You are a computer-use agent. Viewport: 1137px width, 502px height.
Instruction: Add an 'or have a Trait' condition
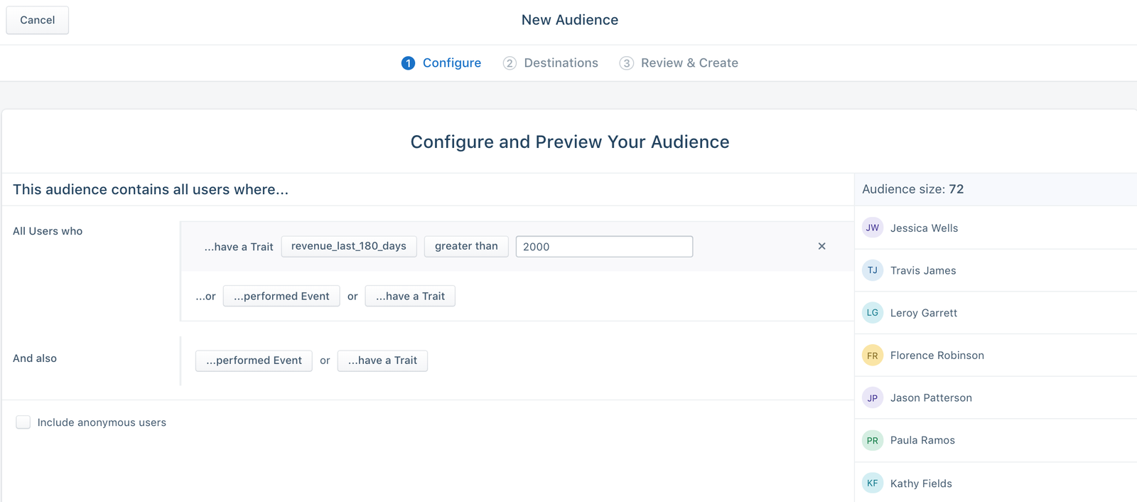coord(410,297)
